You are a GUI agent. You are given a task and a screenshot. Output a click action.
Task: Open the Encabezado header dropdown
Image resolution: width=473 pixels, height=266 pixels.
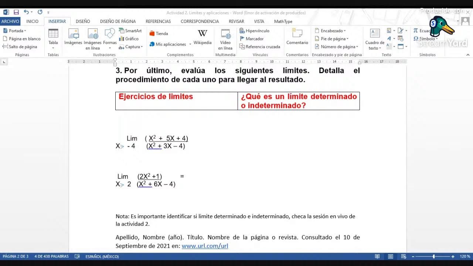point(330,31)
